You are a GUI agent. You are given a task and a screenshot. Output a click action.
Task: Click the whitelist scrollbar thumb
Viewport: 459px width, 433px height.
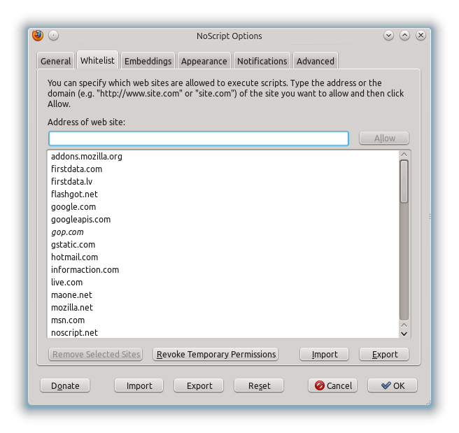404,181
